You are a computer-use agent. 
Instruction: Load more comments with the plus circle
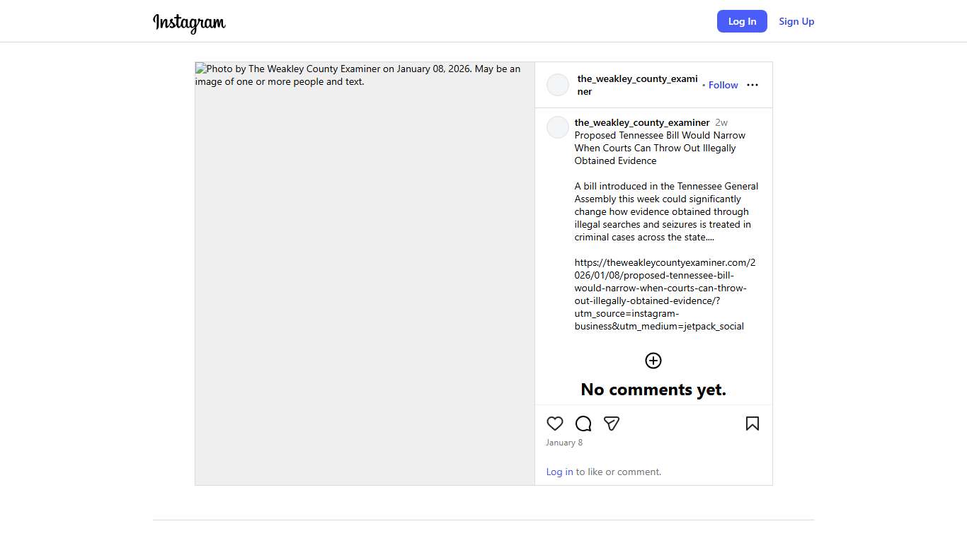653,361
